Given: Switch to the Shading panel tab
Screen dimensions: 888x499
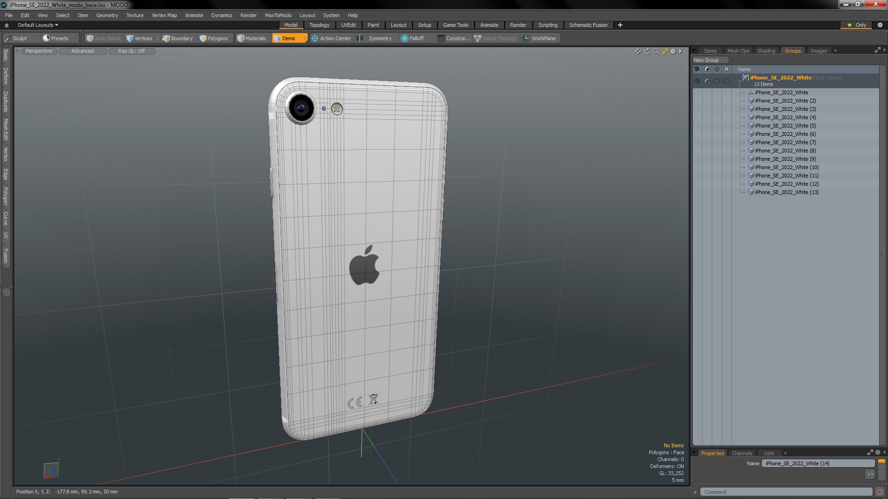Looking at the screenshot, I should [766, 51].
